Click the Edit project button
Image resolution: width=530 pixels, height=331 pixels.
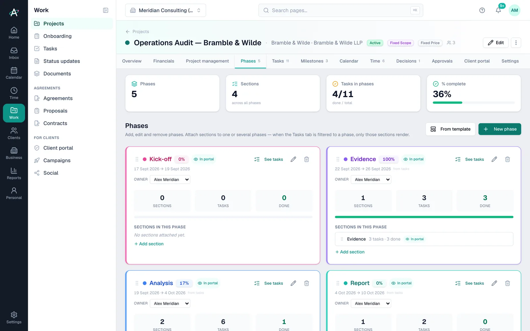pyautogui.click(x=496, y=43)
